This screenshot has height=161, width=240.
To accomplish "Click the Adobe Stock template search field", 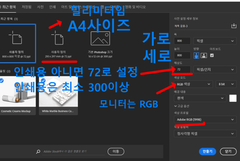I will [73, 152].
